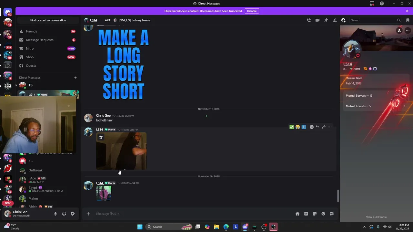Open the Shop page

point(47,57)
